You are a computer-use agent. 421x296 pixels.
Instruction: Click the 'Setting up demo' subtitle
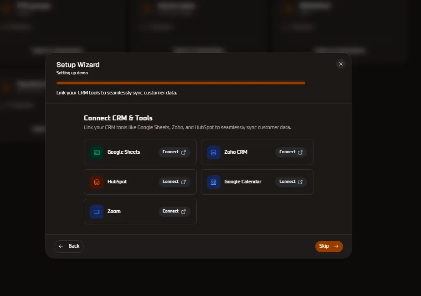pos(72,73)
